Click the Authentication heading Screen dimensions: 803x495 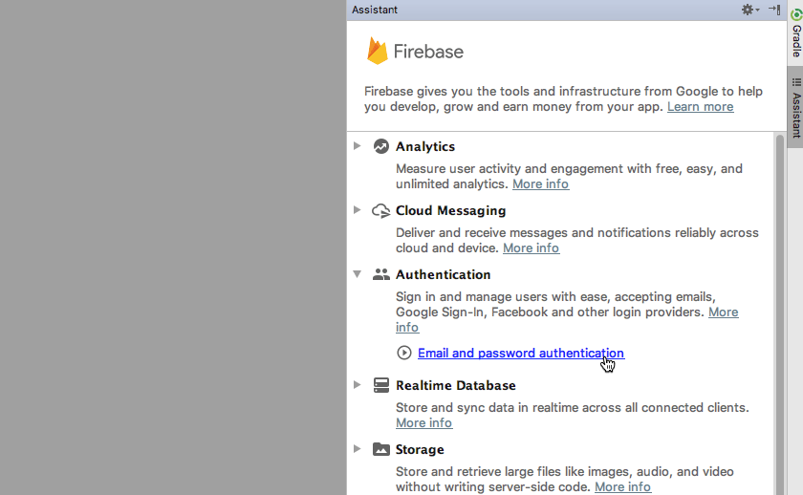coord(443,274)
